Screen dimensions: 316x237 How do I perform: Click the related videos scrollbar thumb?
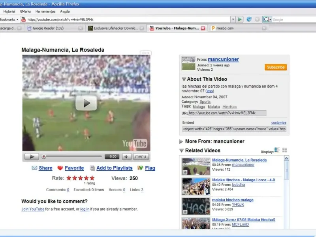point(287,170)
